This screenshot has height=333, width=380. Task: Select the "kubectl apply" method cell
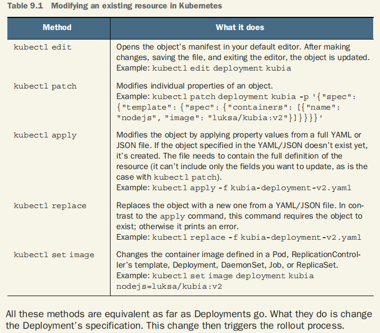45,135
